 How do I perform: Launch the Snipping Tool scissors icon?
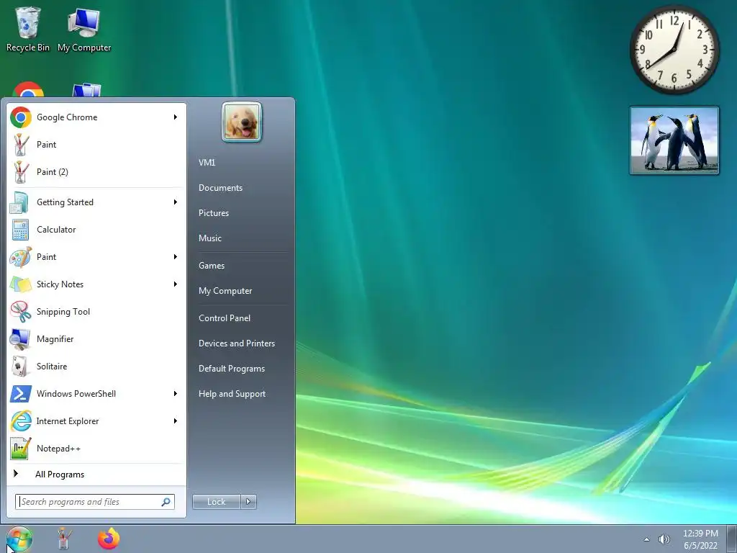[20, 311]
